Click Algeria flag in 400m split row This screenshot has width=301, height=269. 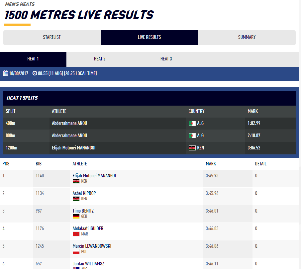192,124
